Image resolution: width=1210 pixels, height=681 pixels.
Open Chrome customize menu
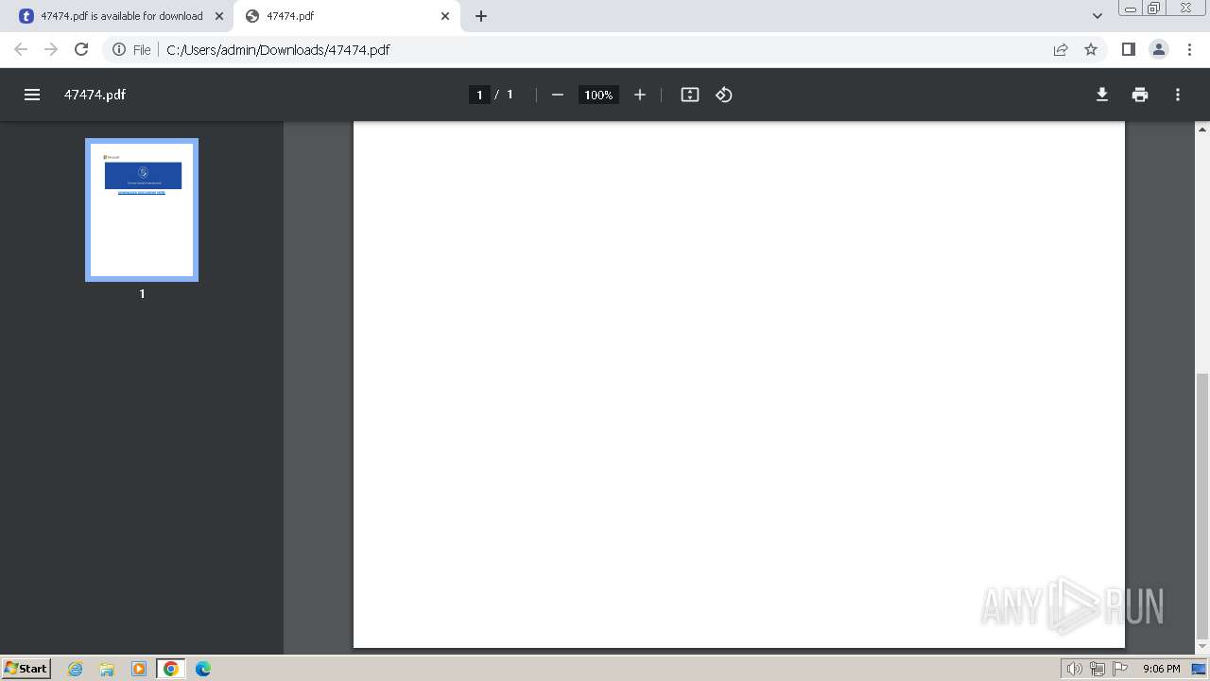point(1189,49)
